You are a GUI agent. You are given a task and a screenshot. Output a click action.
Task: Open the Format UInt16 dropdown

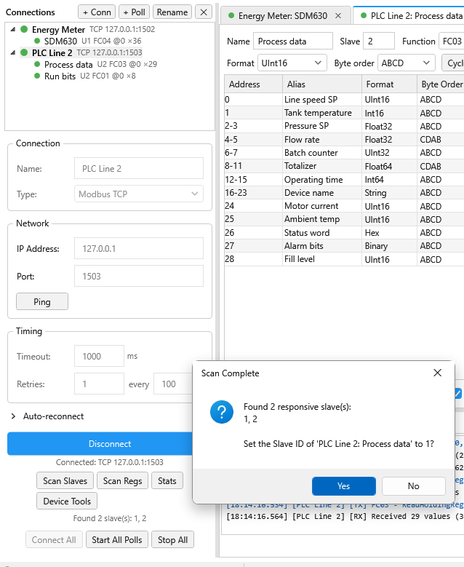(x=292, y=63)
